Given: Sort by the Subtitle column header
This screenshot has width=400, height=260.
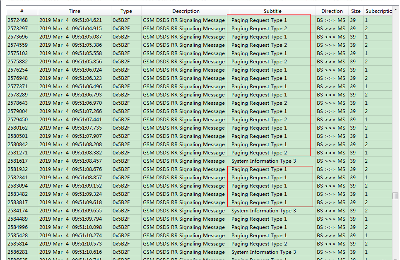Looking at the screenshot, I should (x=272, y=11).
